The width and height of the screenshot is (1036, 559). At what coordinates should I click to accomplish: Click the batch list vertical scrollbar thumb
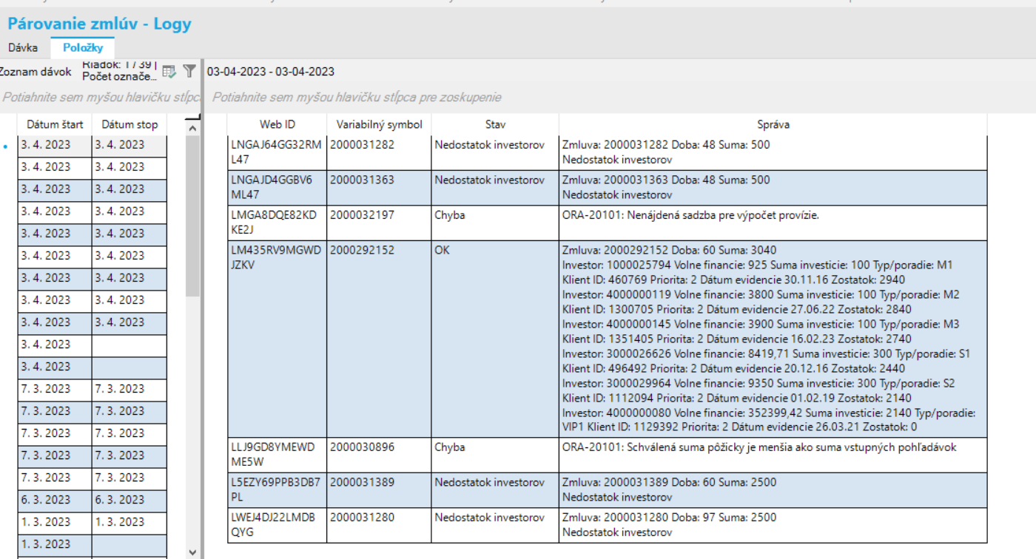pos(192,216)
